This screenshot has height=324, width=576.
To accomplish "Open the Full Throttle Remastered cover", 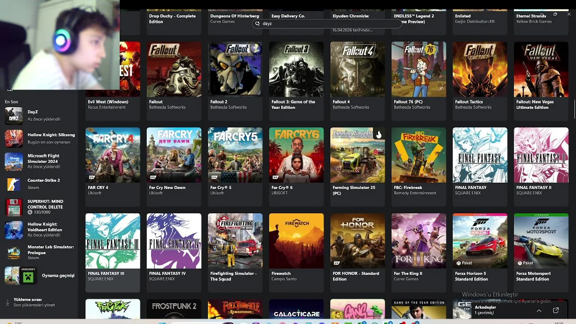I will [235, 309].
